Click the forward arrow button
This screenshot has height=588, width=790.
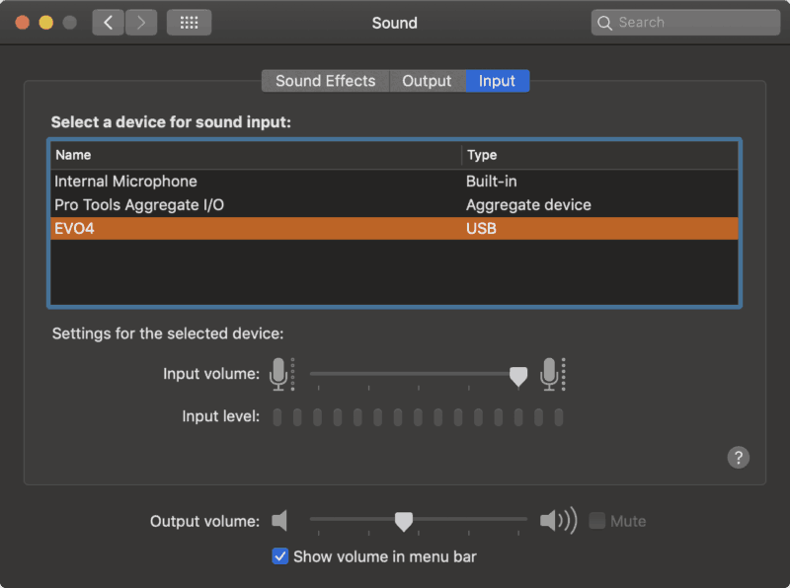tap(141, 23)
